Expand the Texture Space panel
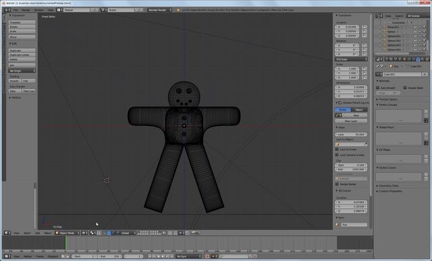This screenshot has width=432, height=261. click(388, 99)
